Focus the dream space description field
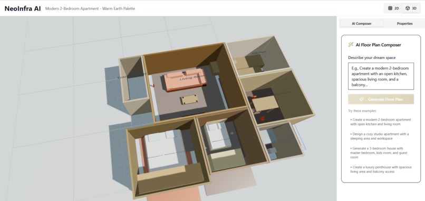The image size is (425, 201). click(x=381, y=76)
